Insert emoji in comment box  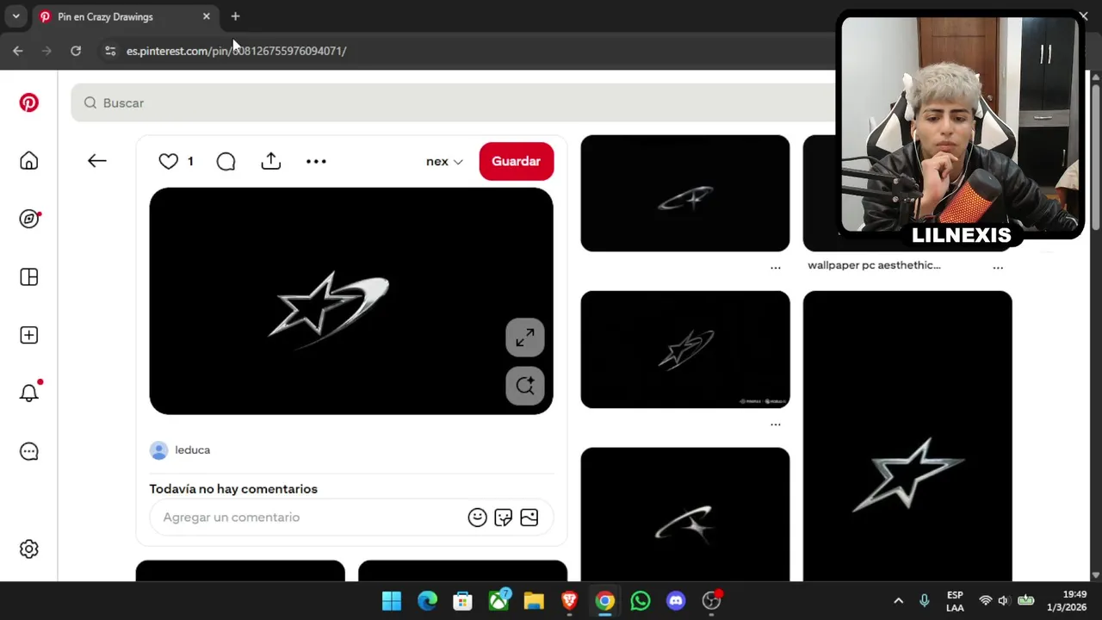click(478, 518)
